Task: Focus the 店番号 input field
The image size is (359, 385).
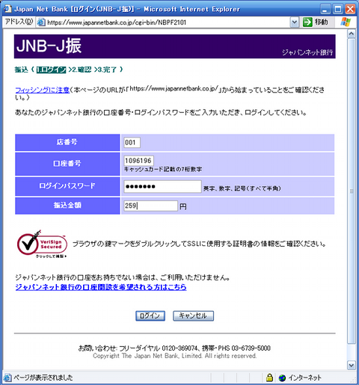Action: pyautogui.click(x=132, y=143)
